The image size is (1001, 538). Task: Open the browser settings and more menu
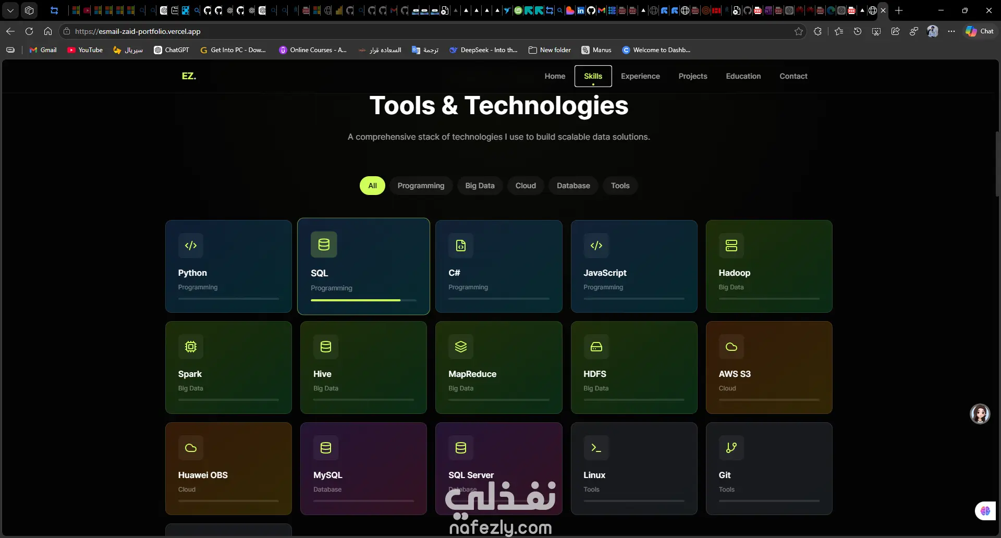pos(951,31)
